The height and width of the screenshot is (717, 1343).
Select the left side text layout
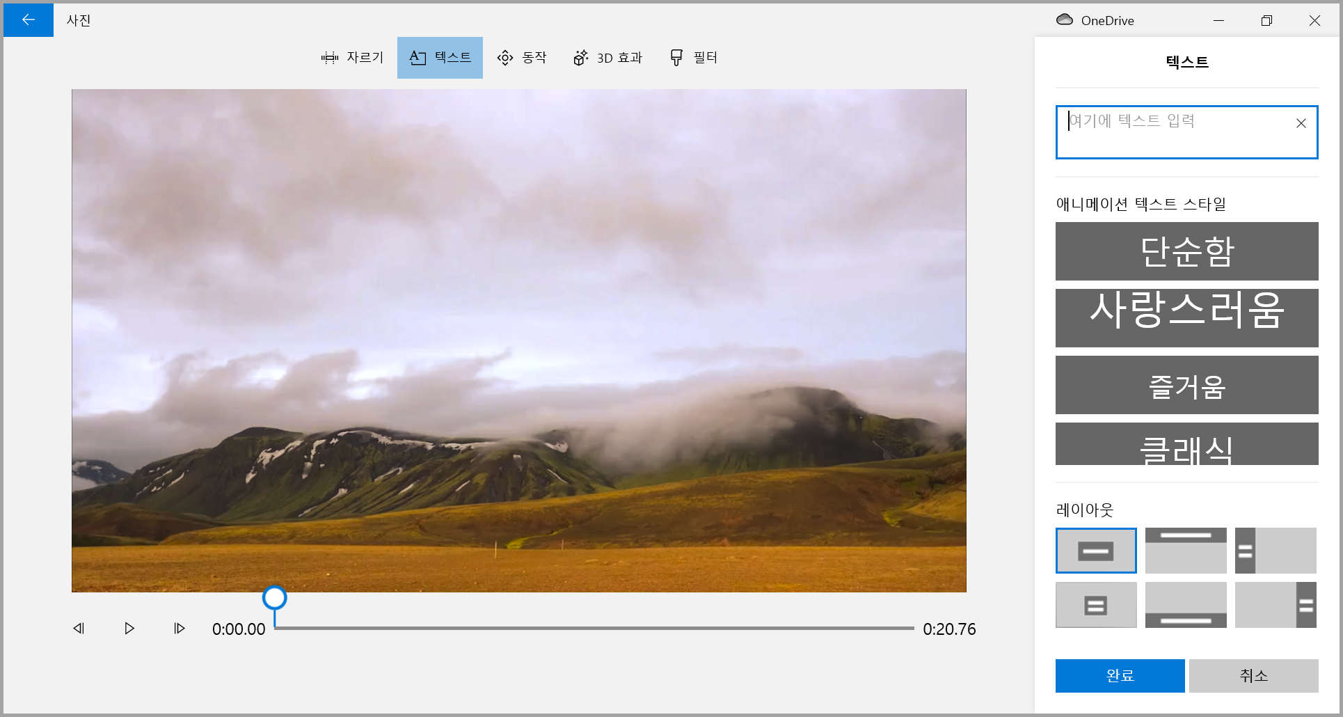pyautogui.click(x=1276, y=551)
